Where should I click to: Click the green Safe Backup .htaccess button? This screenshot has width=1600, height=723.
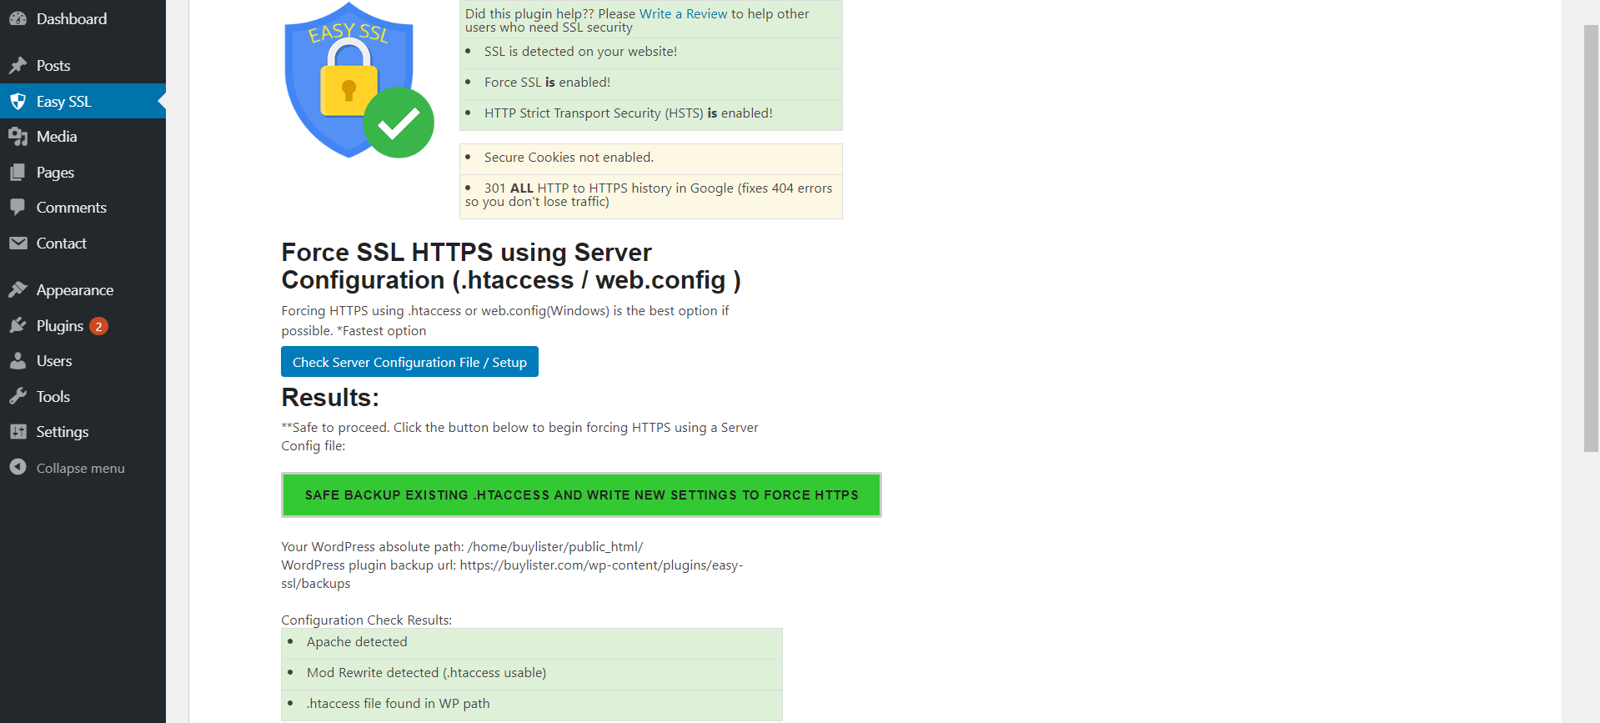point(581,495)
